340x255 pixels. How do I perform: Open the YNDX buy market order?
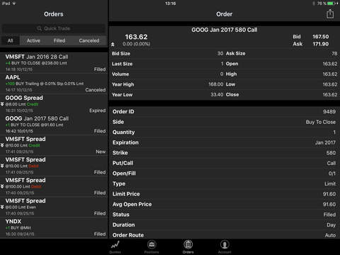[x=54, y=227]
